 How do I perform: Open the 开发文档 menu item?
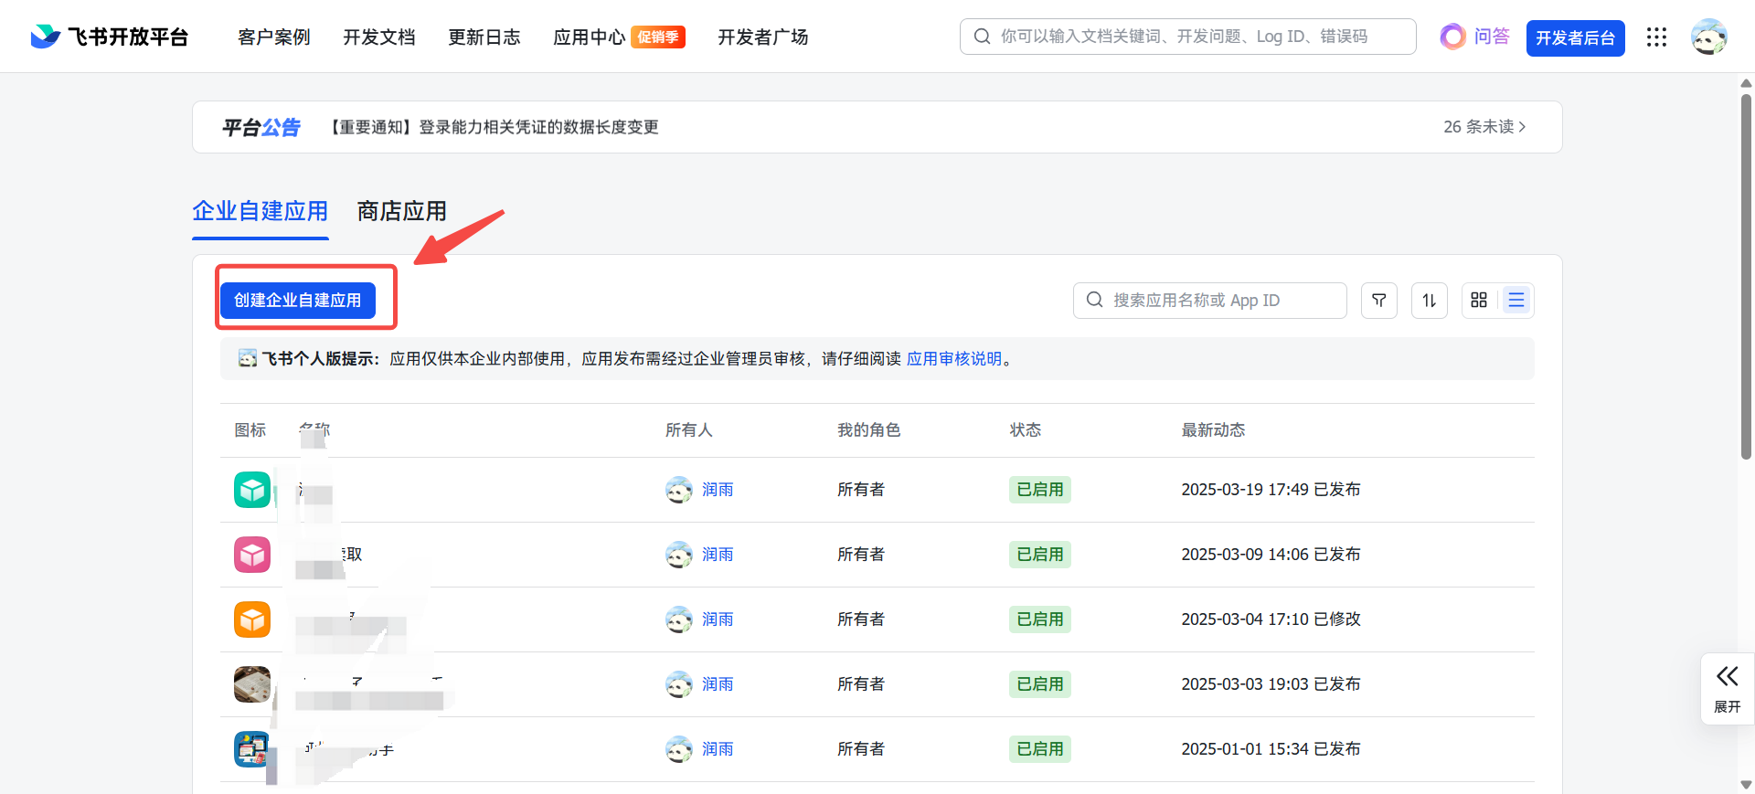378,37
